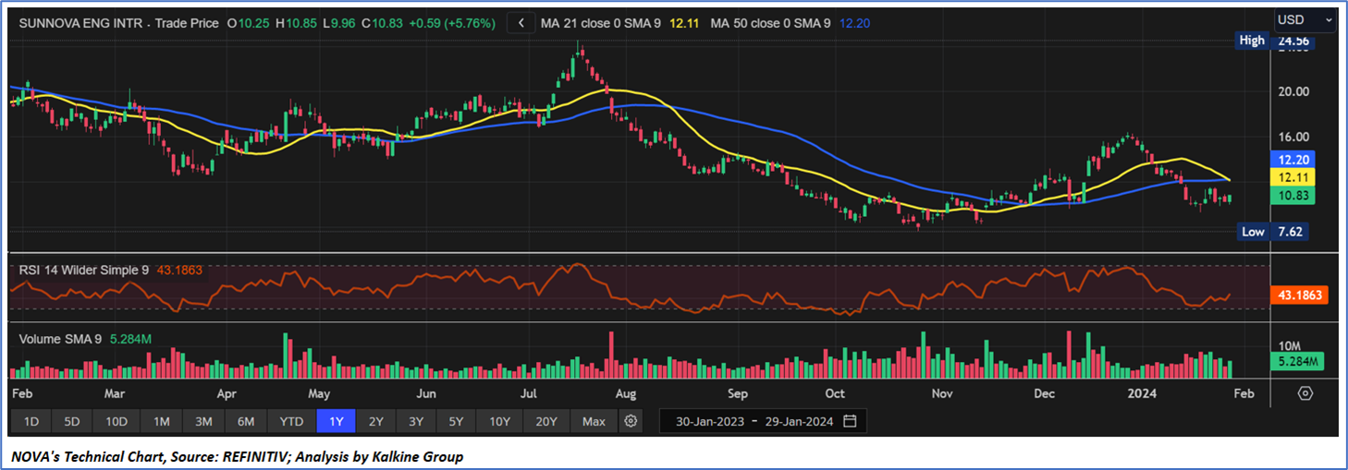Select the active 1Y range
1348x470 pixels.
pyautogui.click(x=336, y=421)
